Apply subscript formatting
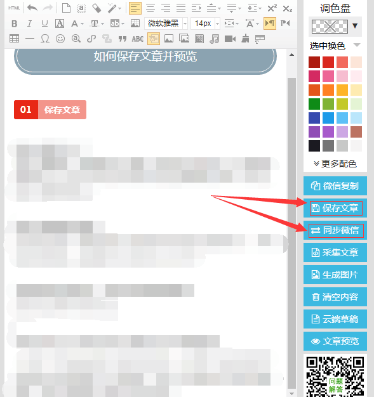This screenshot has width=374, height=397. [287, 9]
